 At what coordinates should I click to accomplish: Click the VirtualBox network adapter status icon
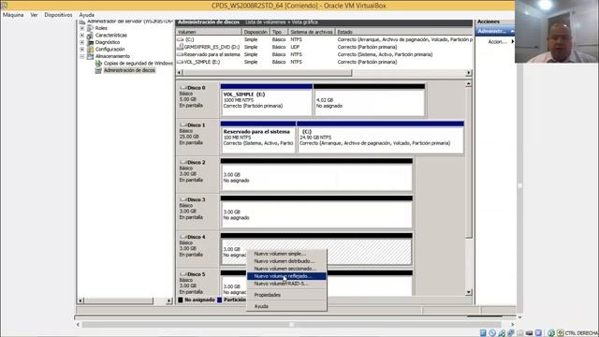[511, 333]
